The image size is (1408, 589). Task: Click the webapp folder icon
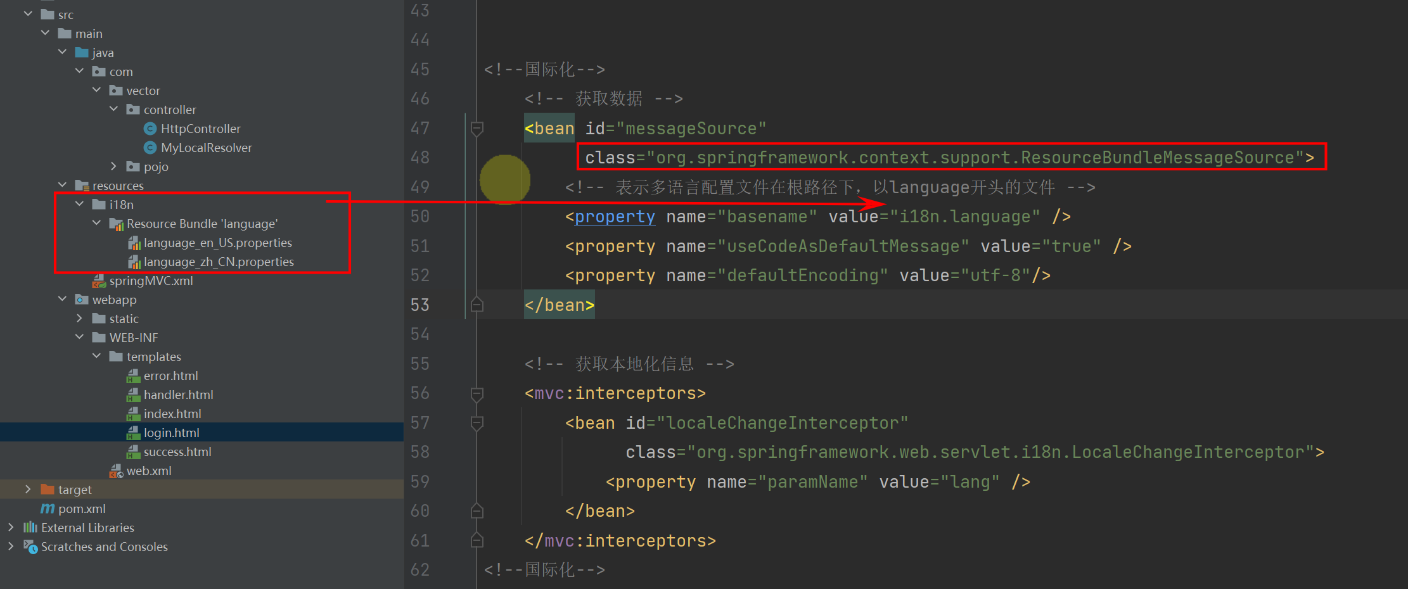(82, 299)
